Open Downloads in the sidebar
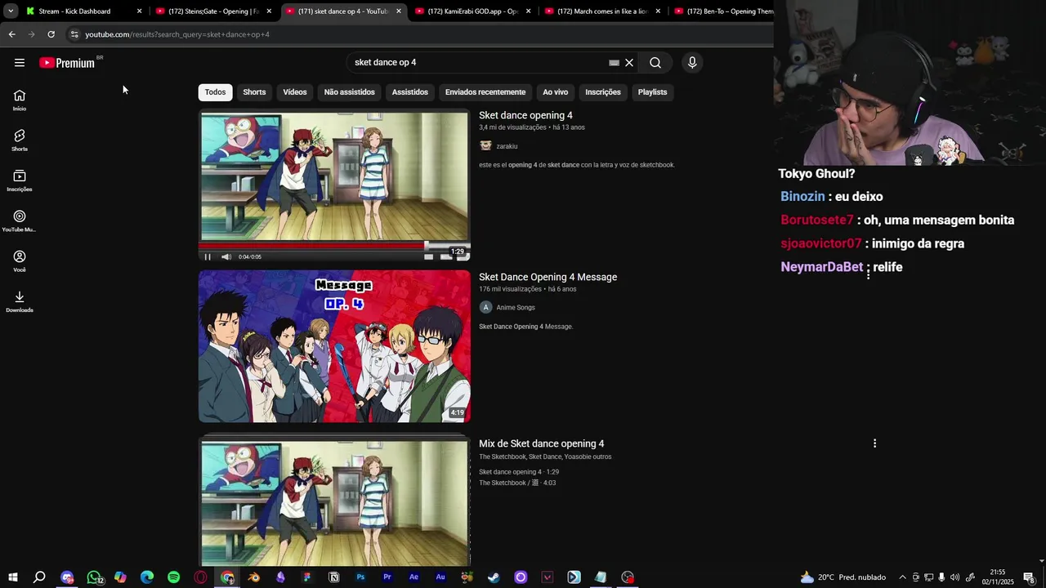 tap(20, 301)
